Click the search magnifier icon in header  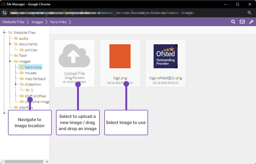tap(233, 22)
